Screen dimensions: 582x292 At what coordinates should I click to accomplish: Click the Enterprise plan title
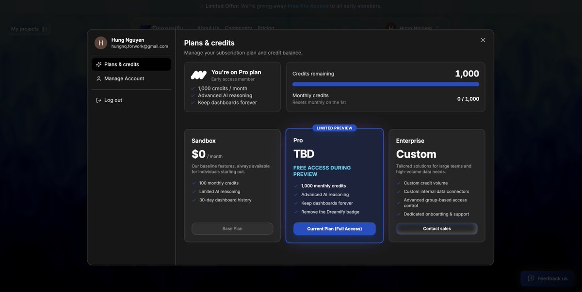coord(410,141)
